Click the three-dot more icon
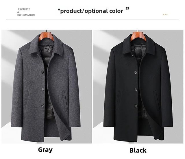Image resolution: width=185 pixels, height=159 pixels. [165, 14]
